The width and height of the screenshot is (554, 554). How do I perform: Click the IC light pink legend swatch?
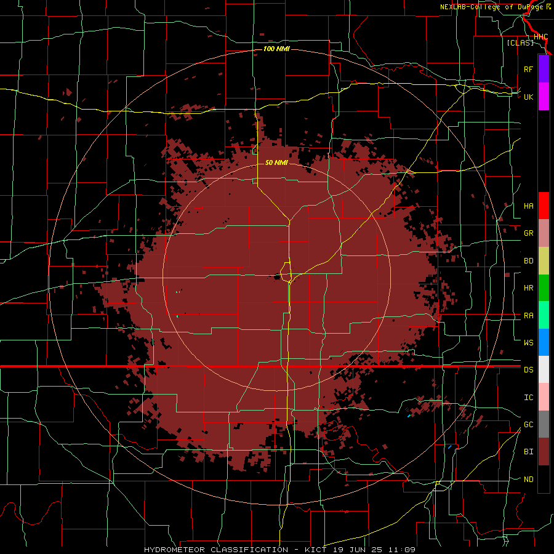(x=544, y=397)
